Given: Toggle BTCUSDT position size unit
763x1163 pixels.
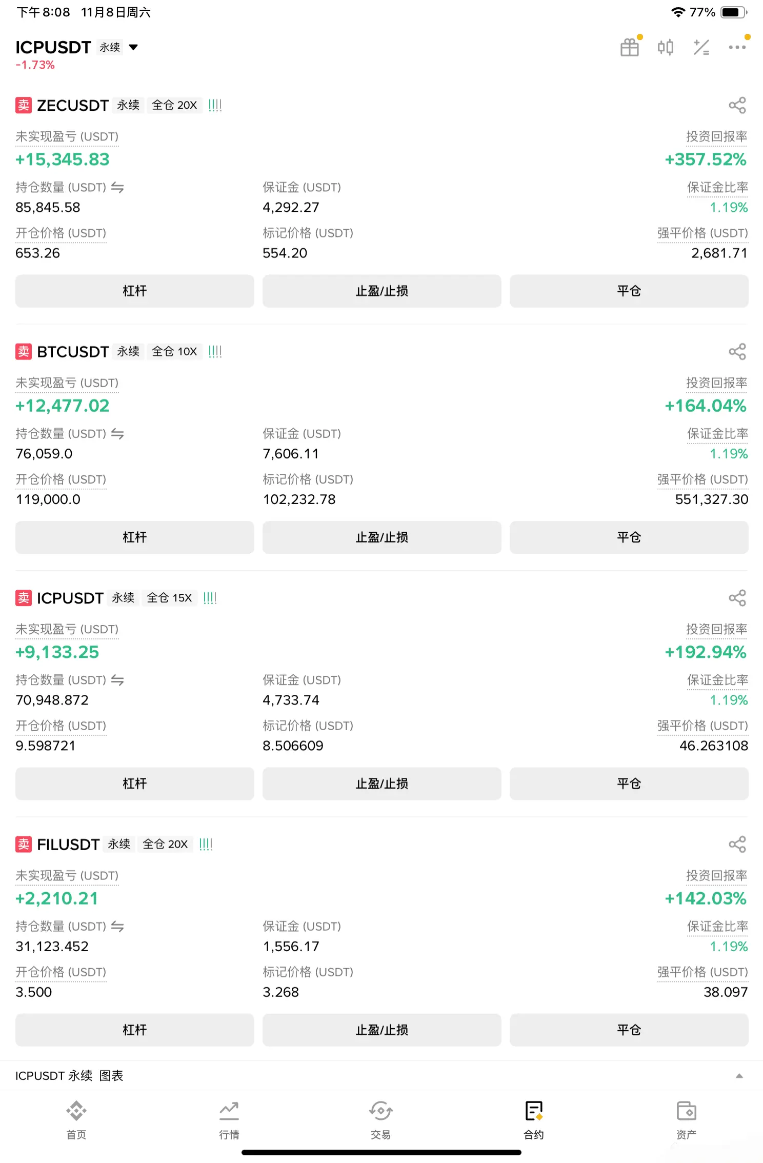Looking at the screenshot, I should coord(117,434).
